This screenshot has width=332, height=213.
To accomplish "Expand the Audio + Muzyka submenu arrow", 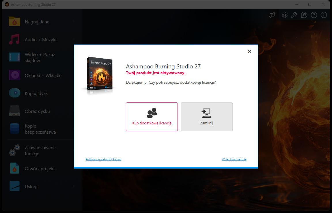I will click(74, 39).
